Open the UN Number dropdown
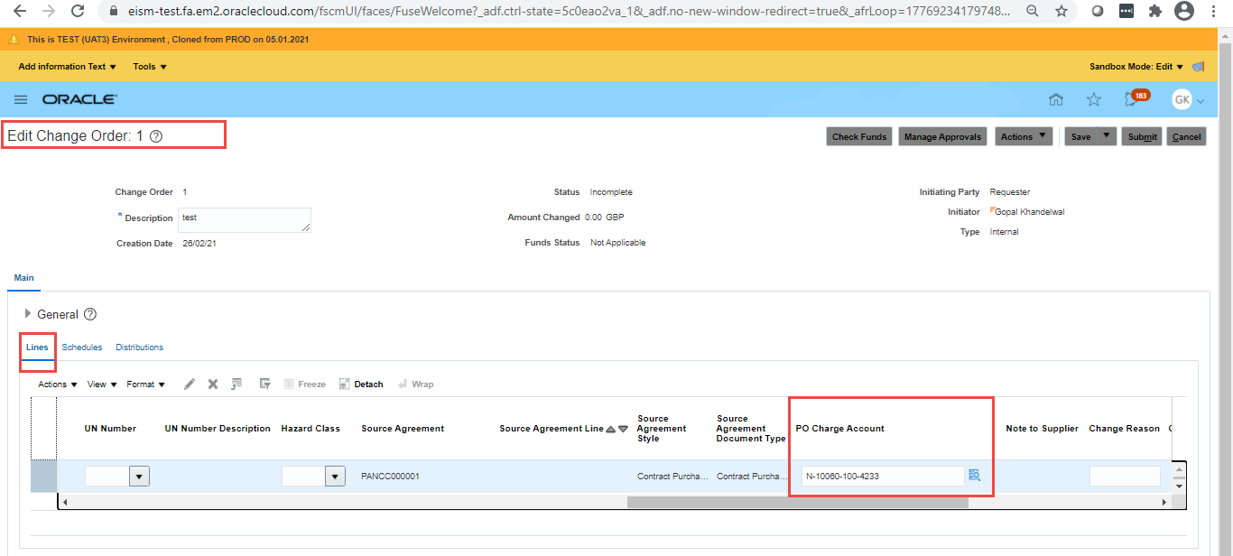 [139, 476]
